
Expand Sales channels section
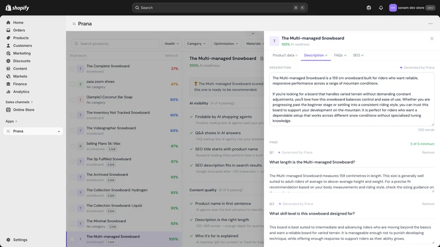tap(19, 102)
